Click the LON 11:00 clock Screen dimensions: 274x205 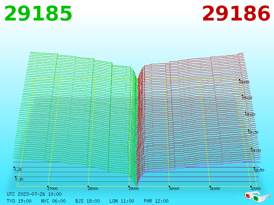(122, 201)
